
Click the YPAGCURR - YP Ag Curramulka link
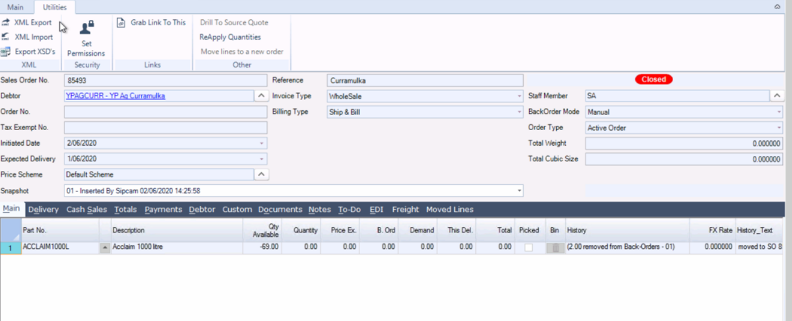pos(115,96)
